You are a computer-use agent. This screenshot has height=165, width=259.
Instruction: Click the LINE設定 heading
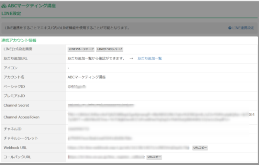coord(11,14)
